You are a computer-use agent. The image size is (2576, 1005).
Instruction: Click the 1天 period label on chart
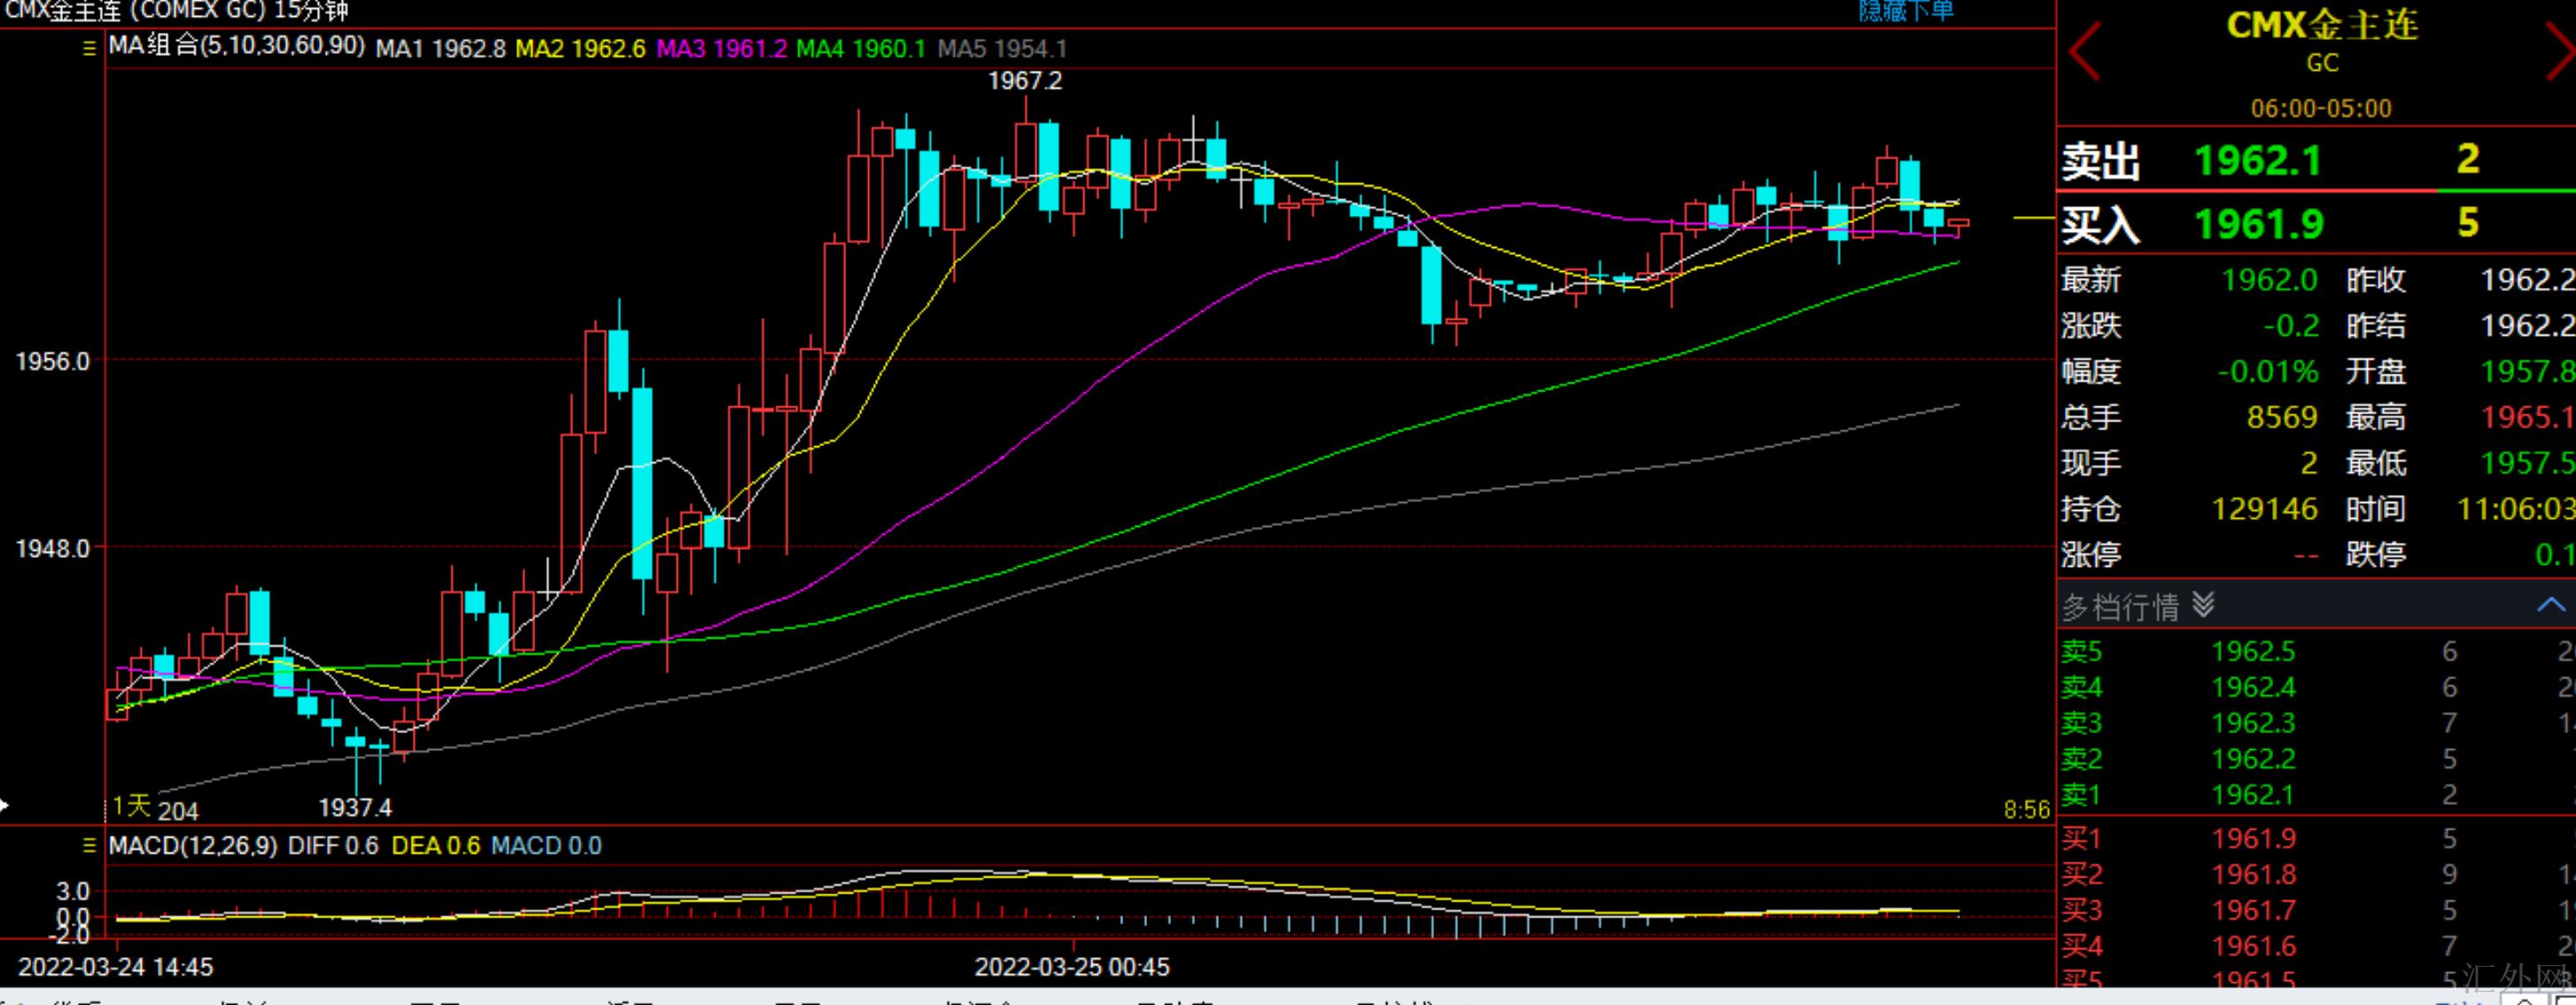click(131, 806)
